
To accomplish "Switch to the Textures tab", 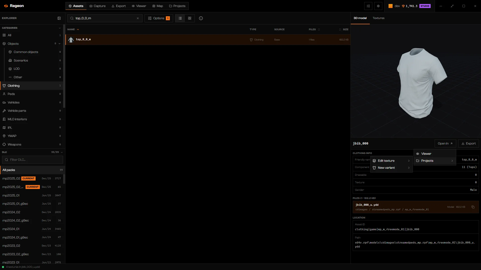I will pyautogui.click(x=378, y=18).
